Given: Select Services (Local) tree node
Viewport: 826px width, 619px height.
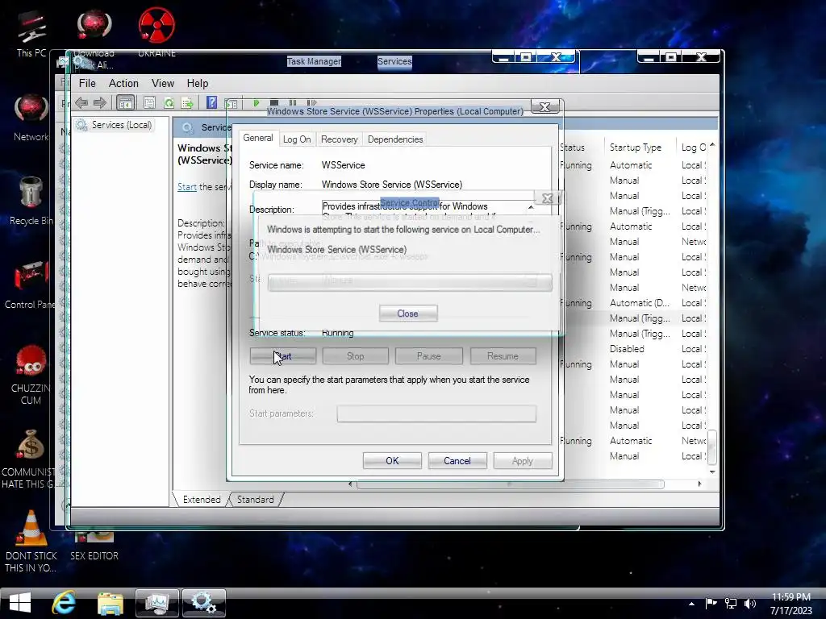Looking at the screenshot, I should [x=115, y=125].
